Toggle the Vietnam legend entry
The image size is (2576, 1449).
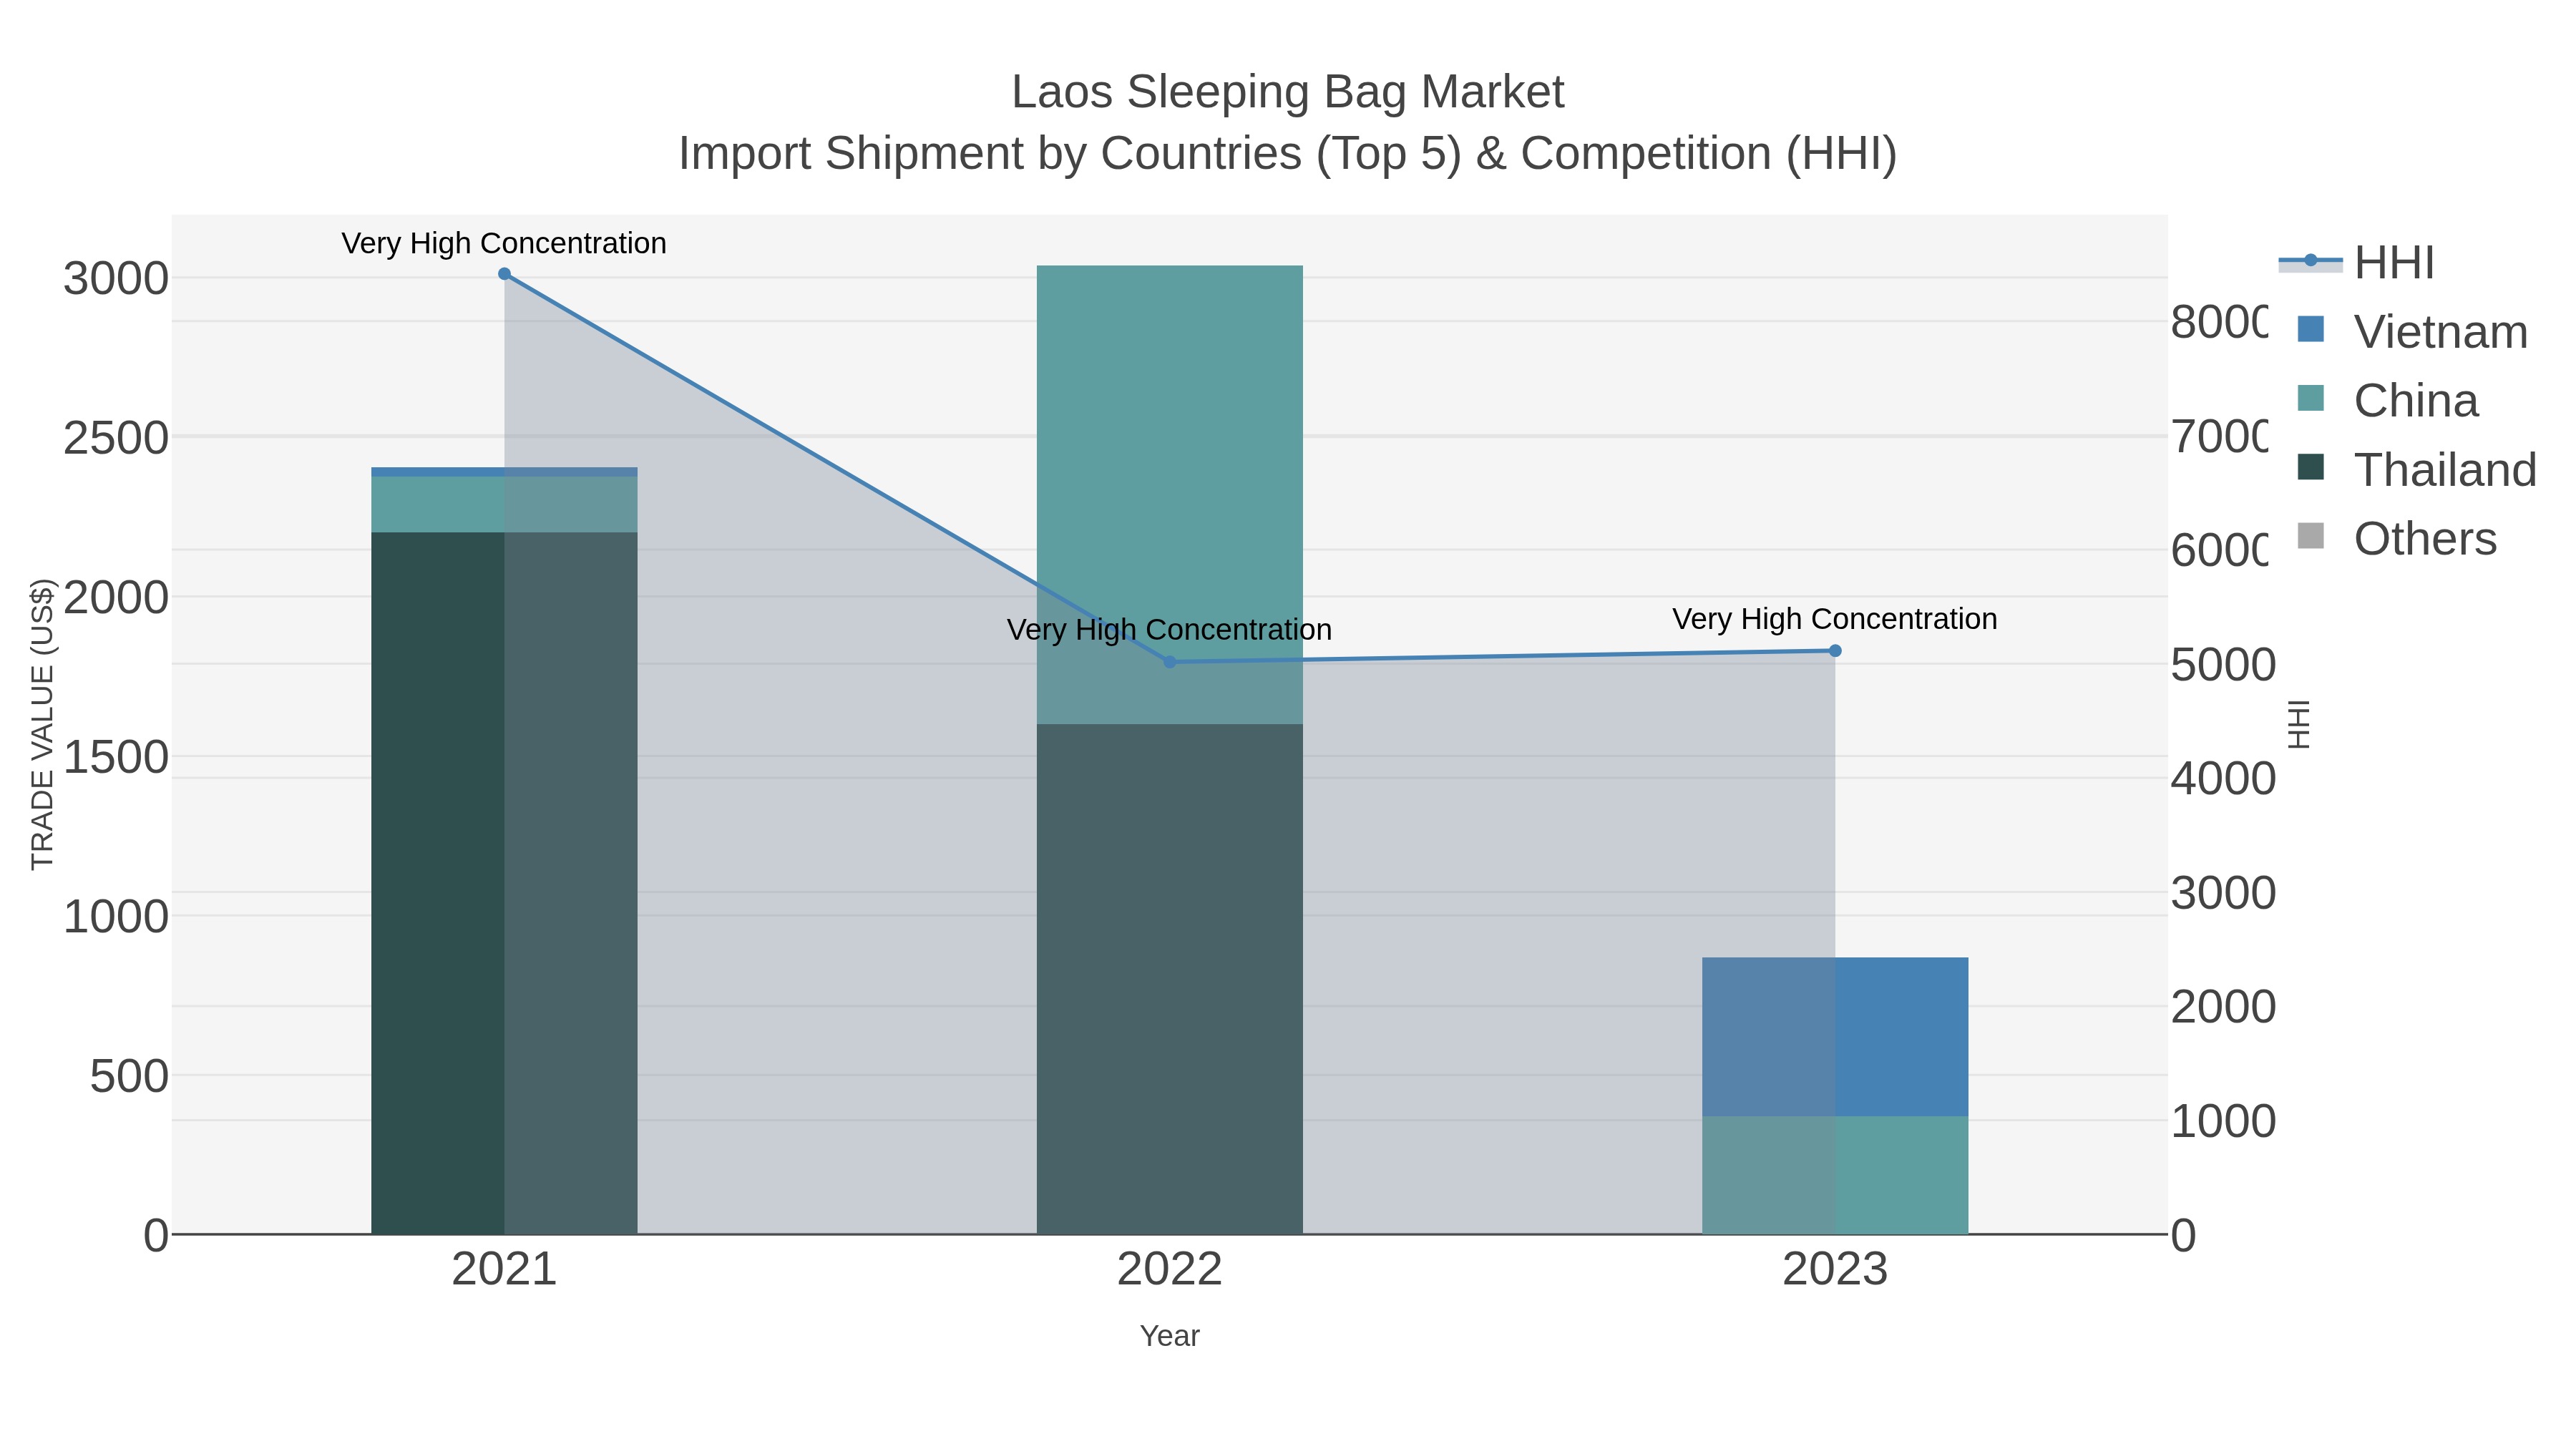[x=2412, y=332]
